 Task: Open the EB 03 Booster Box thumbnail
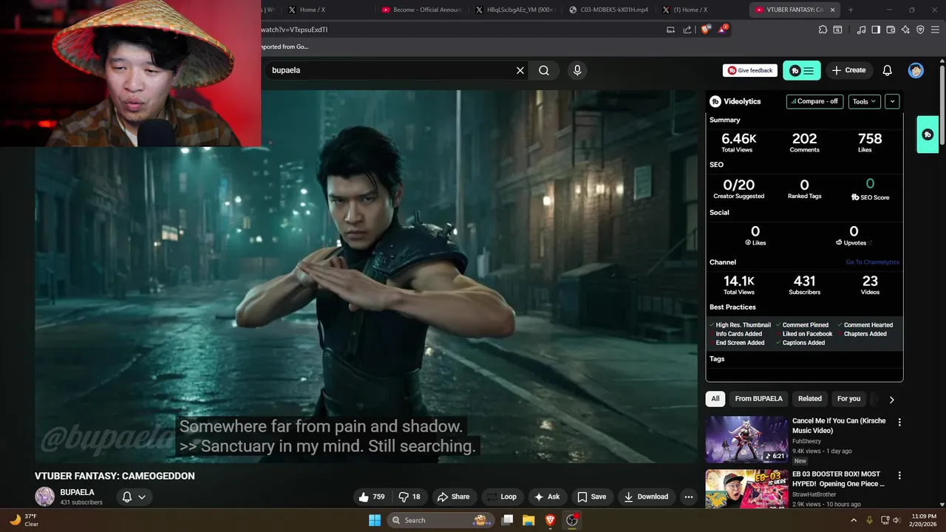(x=746, y=488)
